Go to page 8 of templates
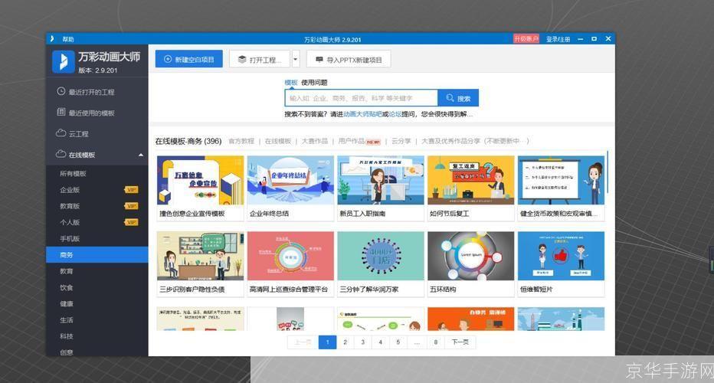714x383 pixels. (436, 342)
